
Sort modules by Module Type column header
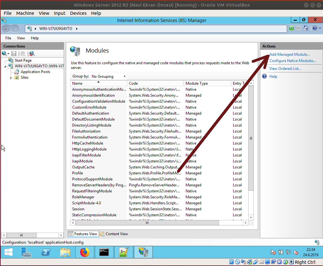(x=207, y=83)
